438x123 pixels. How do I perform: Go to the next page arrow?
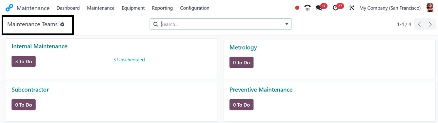pyautogui.click(x=430, y=24)
